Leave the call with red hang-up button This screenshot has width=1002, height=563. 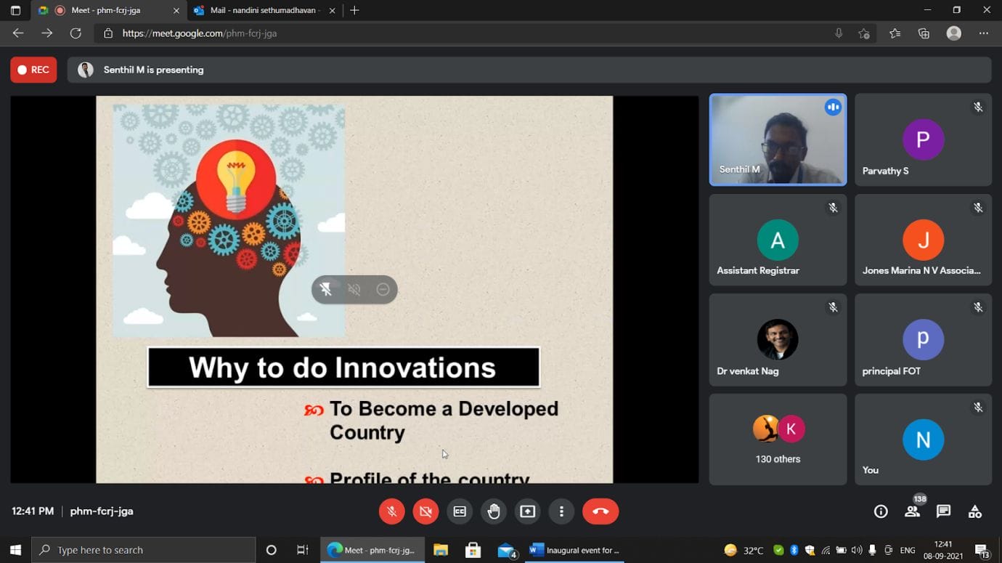(x=600, y=511)
